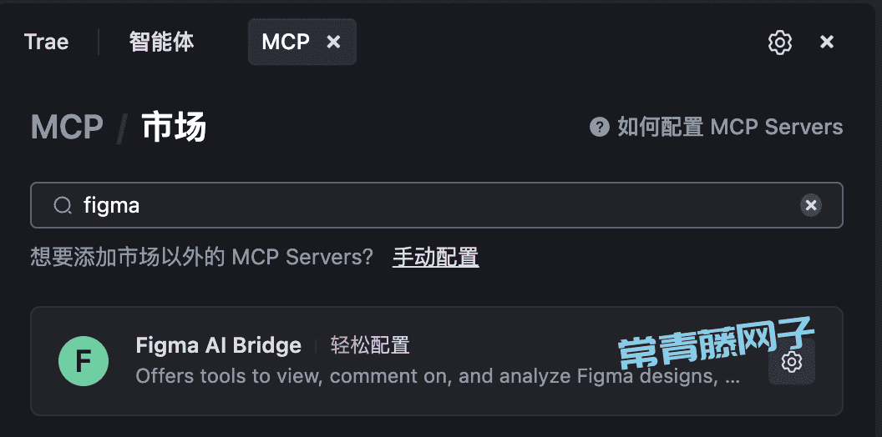Screen dimensions: 882x437
Task: Open the Figma AI Bridge title
Action: (x=218, y=345)
